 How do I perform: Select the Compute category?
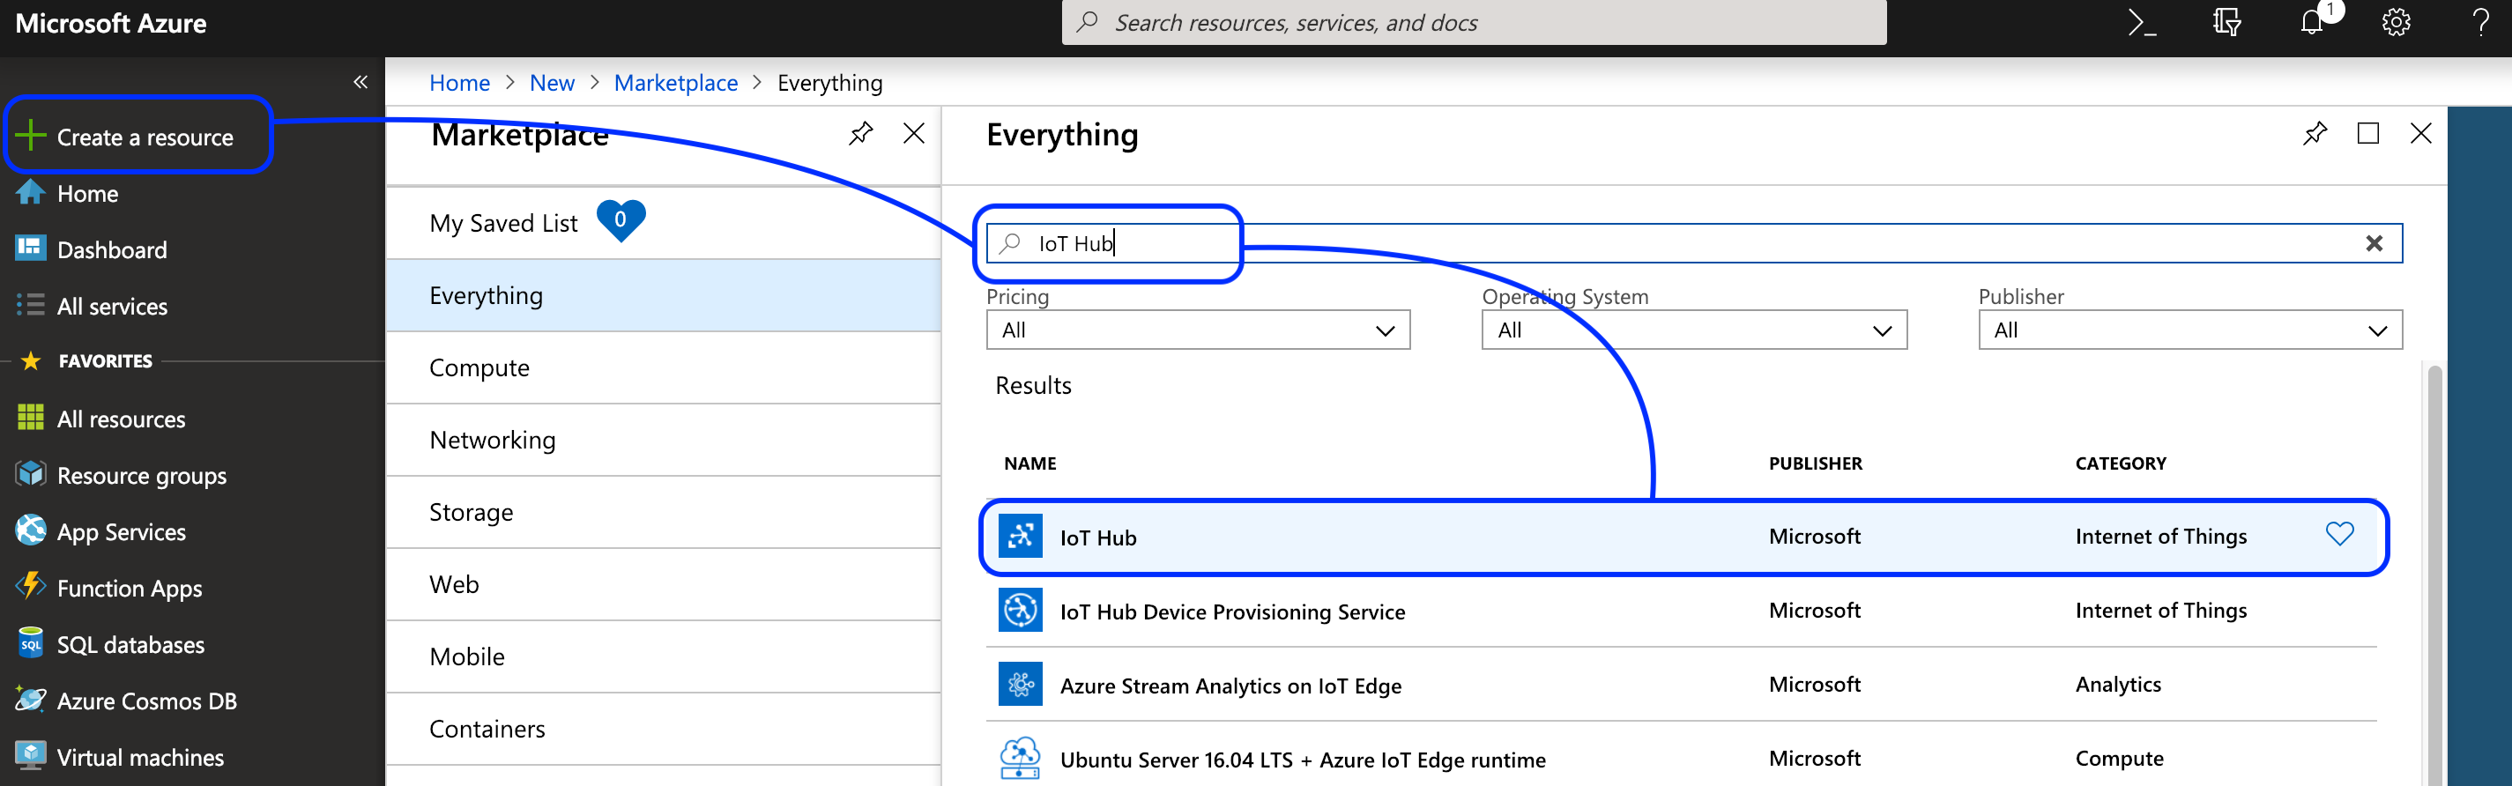663,367
